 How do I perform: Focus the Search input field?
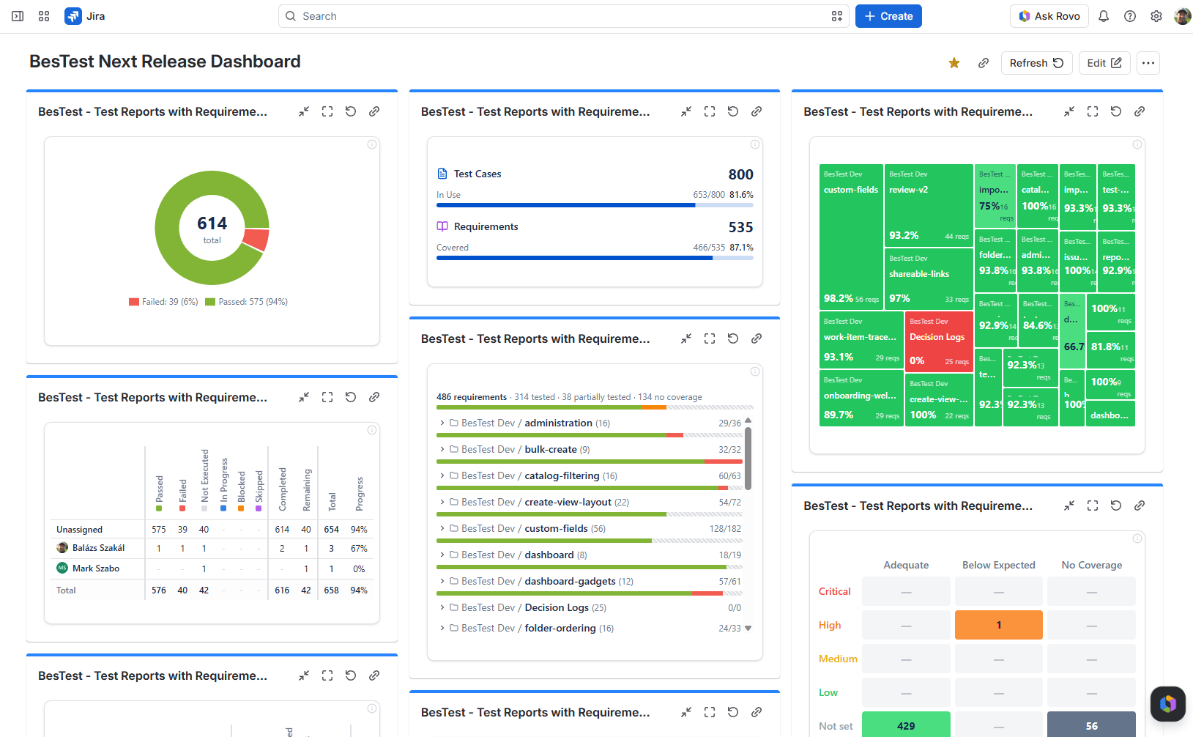pyautogui.click(x=564, y=16)
